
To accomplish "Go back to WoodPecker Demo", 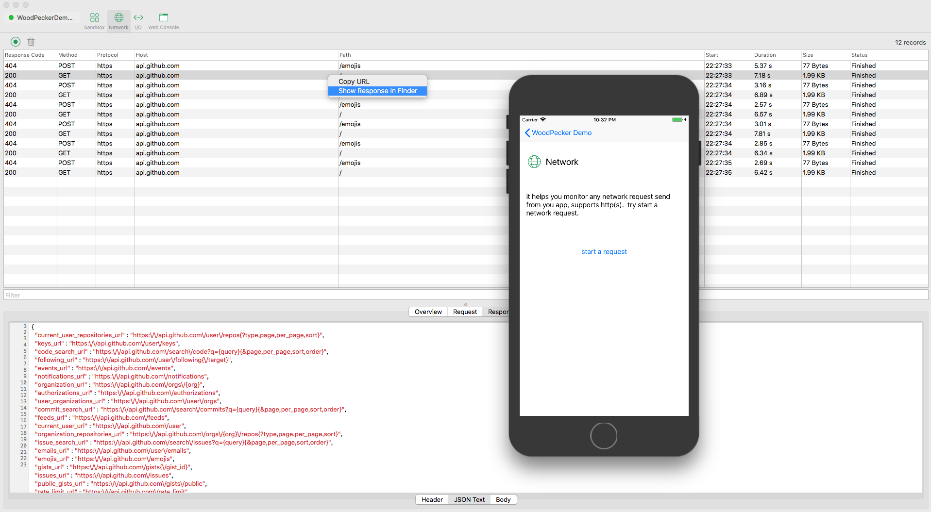I will pos(558,133).
